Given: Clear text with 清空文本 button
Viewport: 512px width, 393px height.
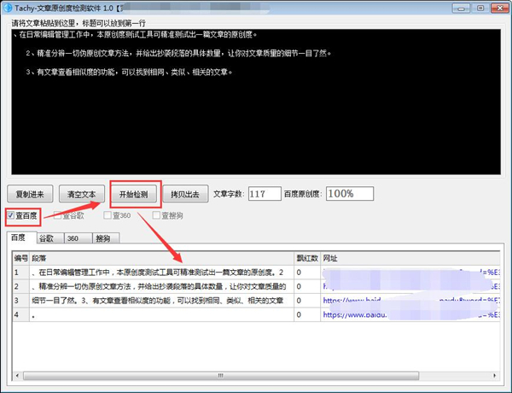Looking at the screenshot, I should coord(86,194).
